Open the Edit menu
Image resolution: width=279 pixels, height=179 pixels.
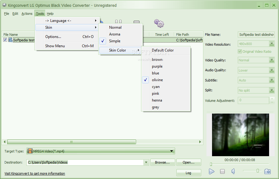(x=15, y=14)
